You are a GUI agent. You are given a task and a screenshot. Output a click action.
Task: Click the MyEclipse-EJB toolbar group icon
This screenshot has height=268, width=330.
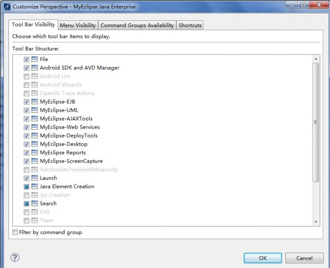click(34, 102)
